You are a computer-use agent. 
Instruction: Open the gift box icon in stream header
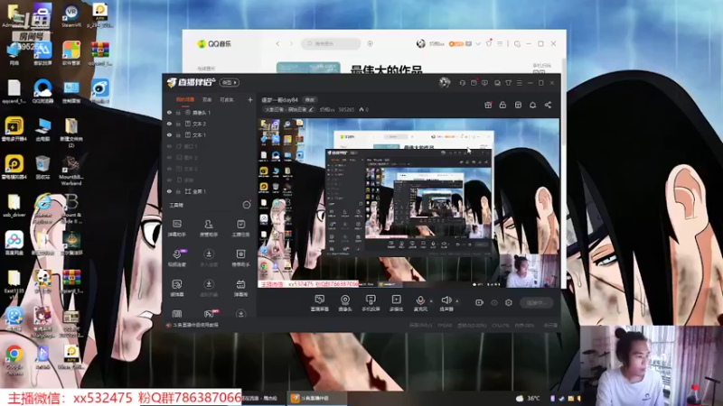coord(488,105)
